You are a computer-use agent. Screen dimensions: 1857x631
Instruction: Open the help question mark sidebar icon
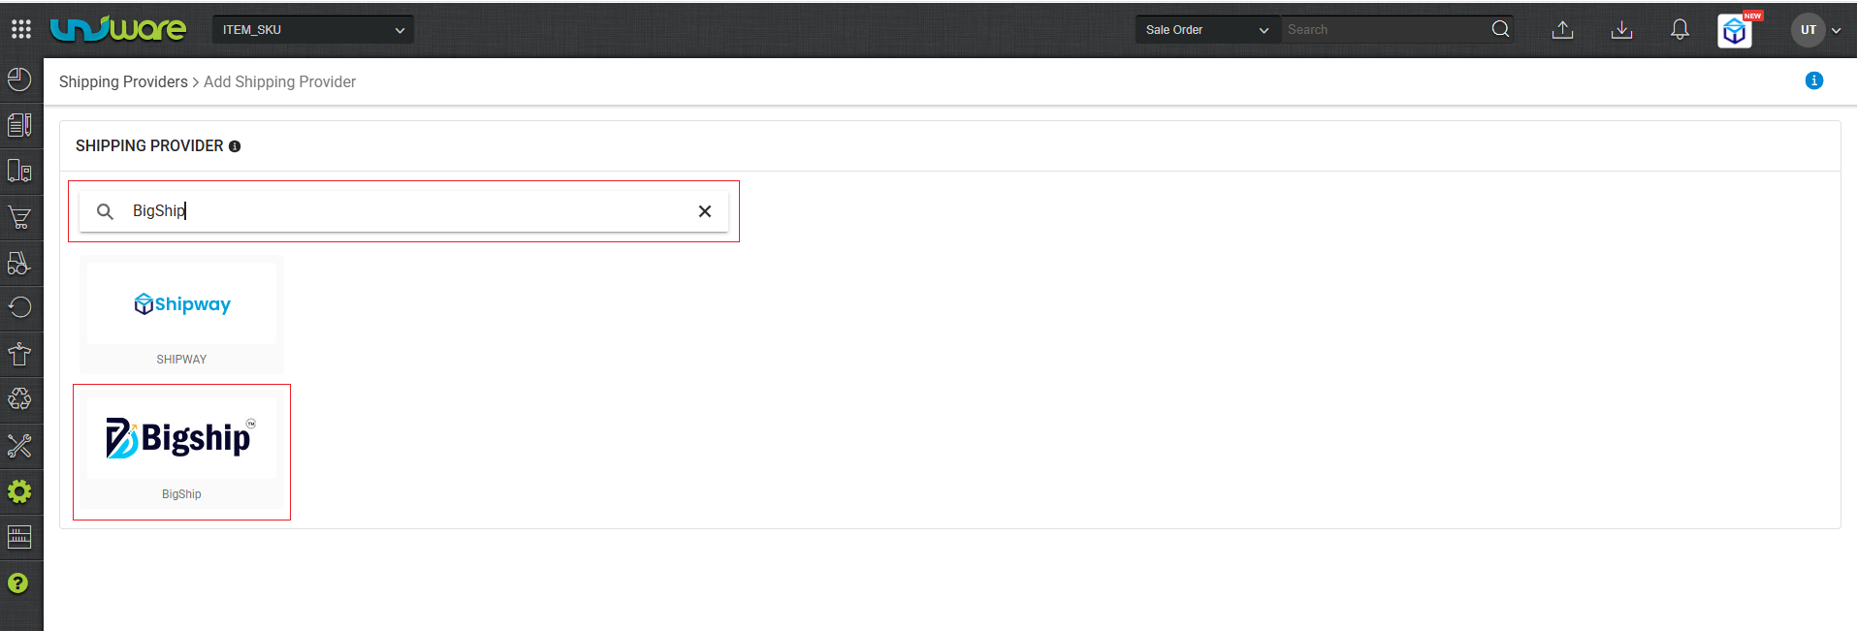click(x=18, y=584)
